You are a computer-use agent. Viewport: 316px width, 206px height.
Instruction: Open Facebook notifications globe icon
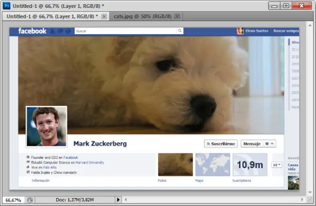pos(68,31)
